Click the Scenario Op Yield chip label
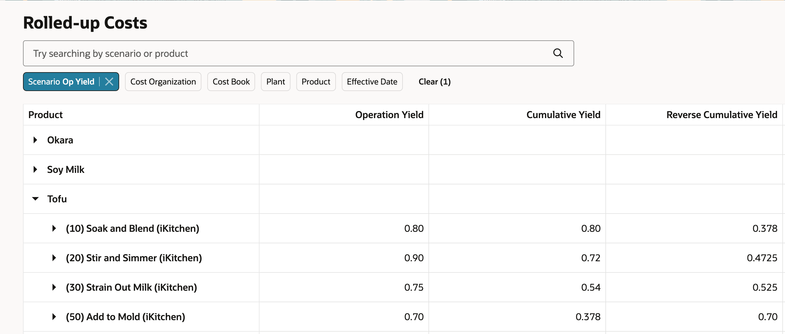 tap(61, 82)
